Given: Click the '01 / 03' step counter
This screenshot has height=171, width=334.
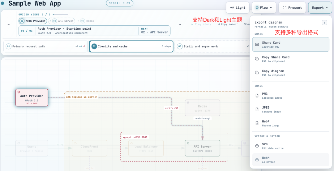Looking at the screenshot, I should coord(27,31).
